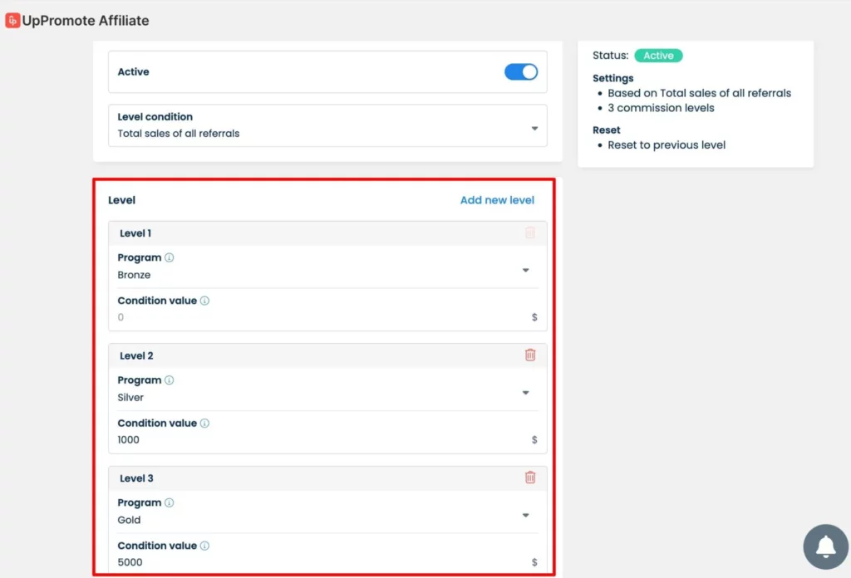The height and width of the screenshot is (578, 851).
Task: Click info icon beside Level 3 Program
Action: pos(170,502)
